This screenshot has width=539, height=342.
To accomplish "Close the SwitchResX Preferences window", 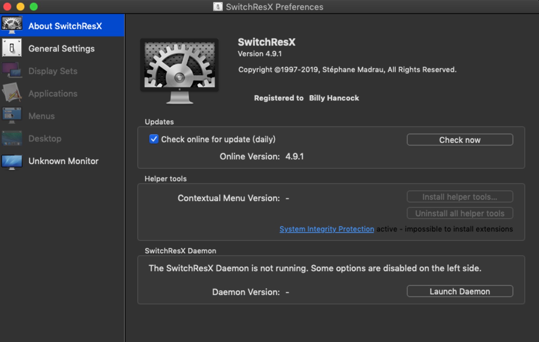I will click(x=7, y=7).
